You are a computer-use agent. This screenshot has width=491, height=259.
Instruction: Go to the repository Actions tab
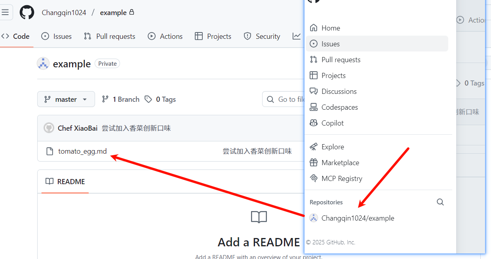(165, 36)
